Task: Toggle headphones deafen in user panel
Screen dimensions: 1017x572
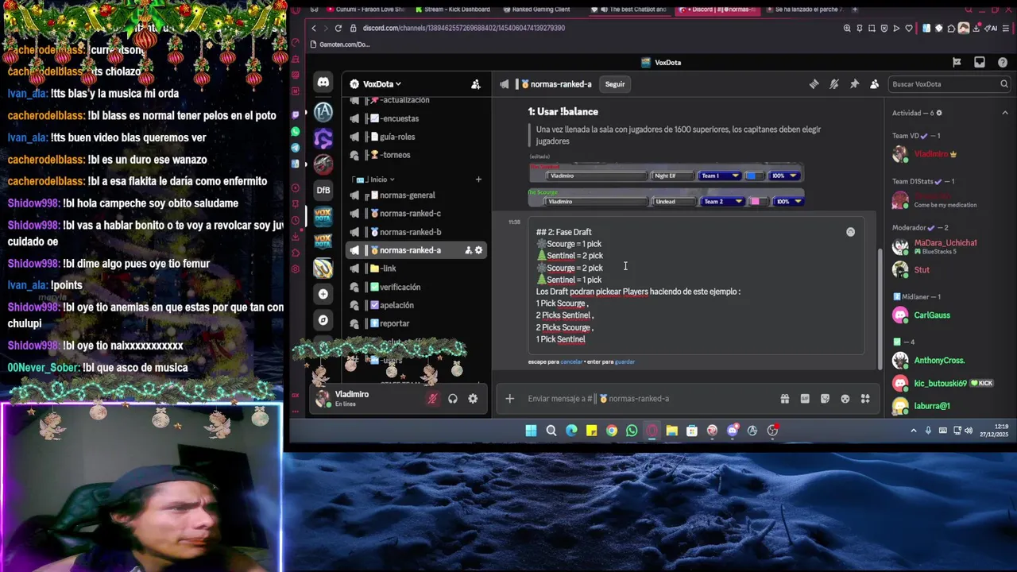Action: pyautogui.click(x=452, y=399)
